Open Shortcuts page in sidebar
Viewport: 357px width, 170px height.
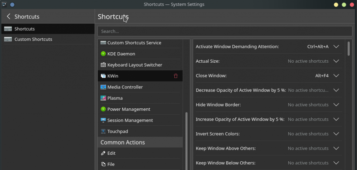[48, 29]
